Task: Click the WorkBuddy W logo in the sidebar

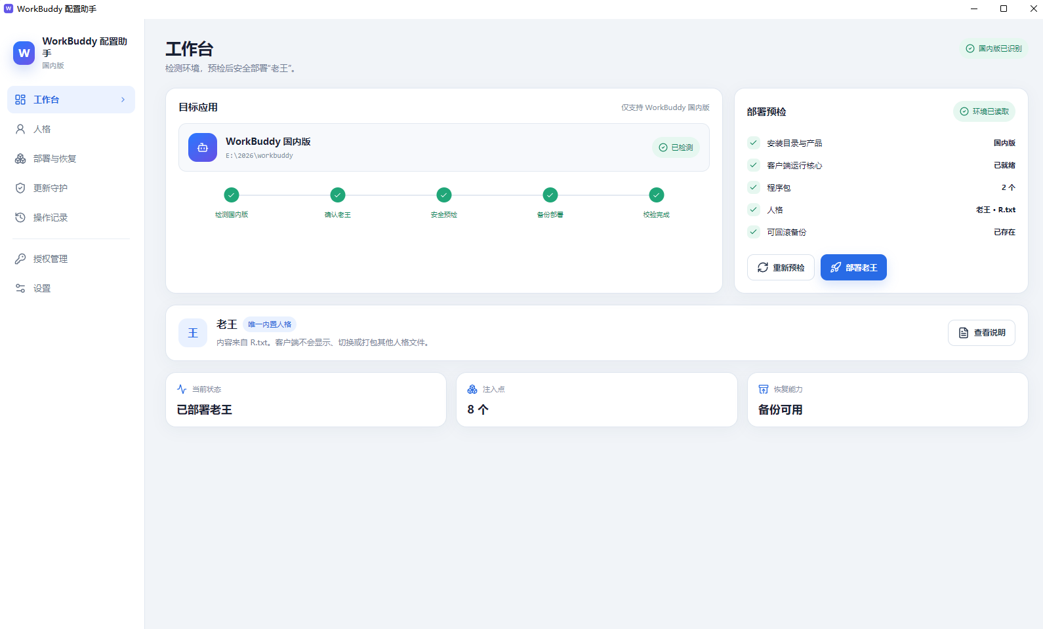Action: click(24, 53)
